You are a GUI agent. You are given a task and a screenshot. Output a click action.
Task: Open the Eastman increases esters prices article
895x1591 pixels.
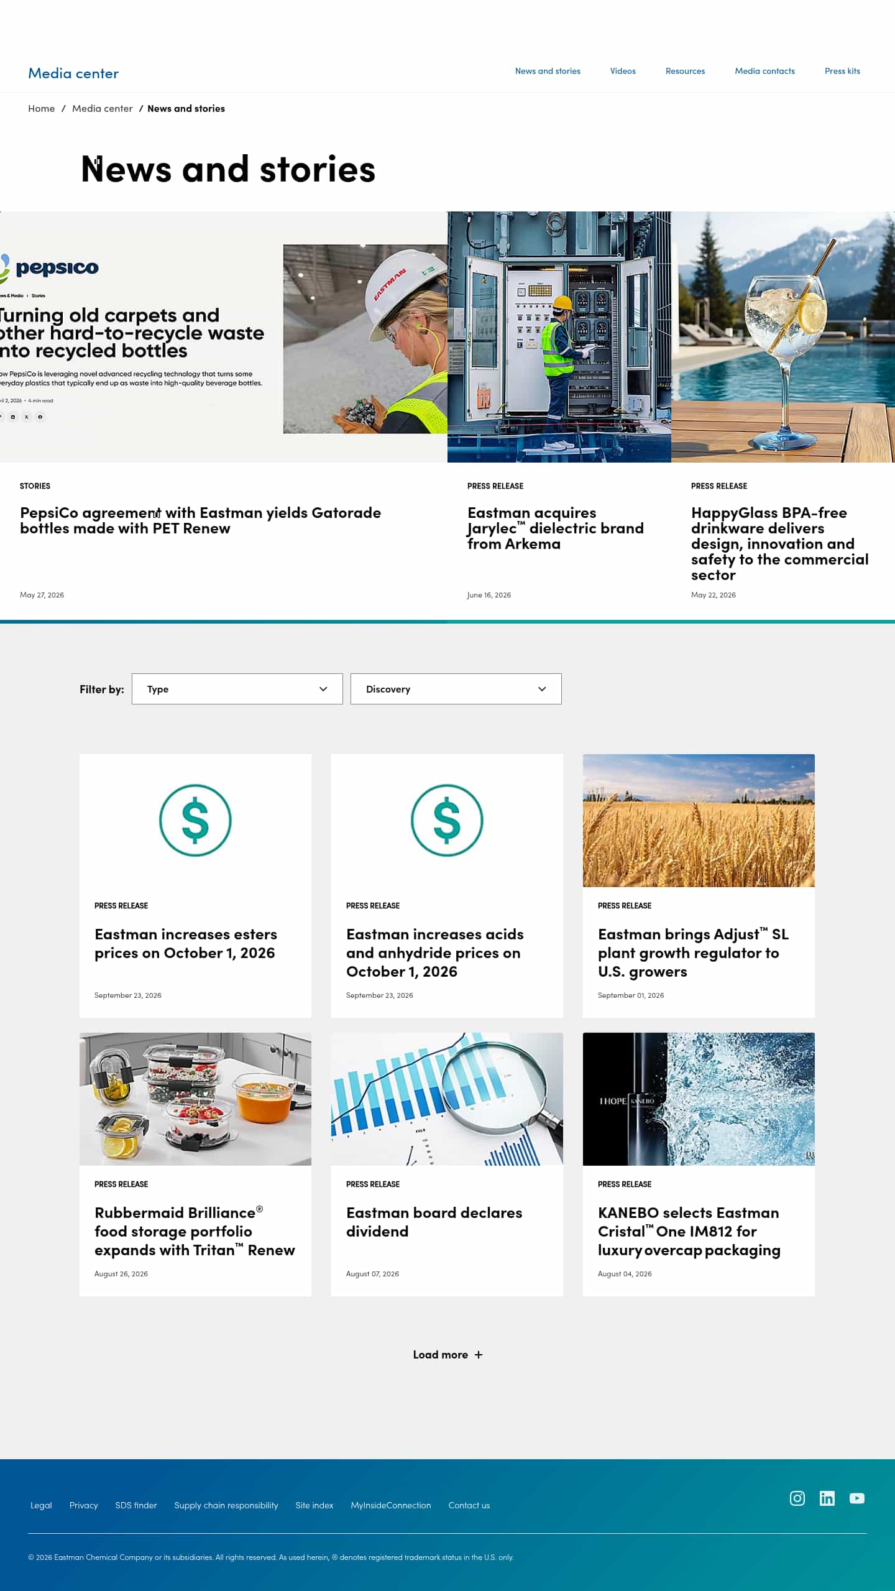185,943
